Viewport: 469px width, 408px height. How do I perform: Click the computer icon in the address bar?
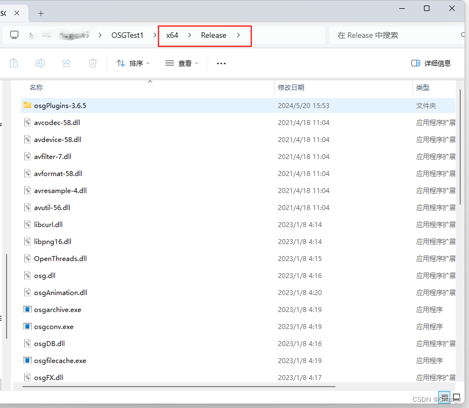(x=14, y=35)
